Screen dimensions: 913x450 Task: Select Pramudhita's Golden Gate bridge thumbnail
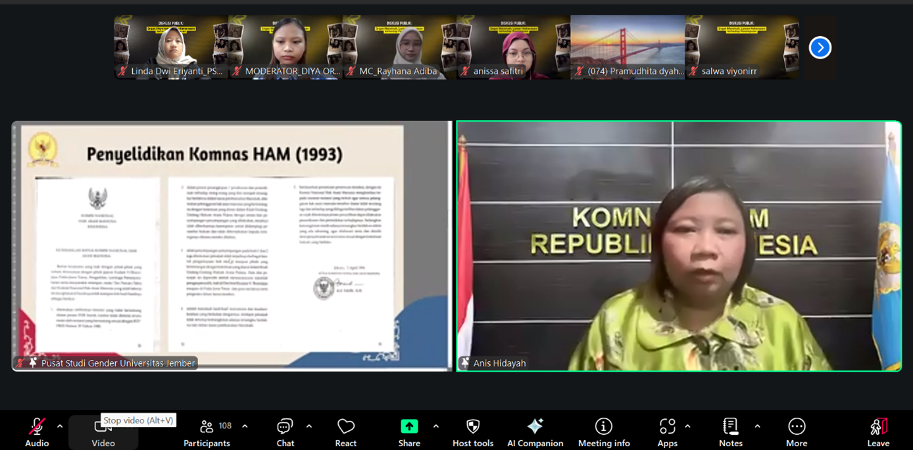[x=627, y=47]
